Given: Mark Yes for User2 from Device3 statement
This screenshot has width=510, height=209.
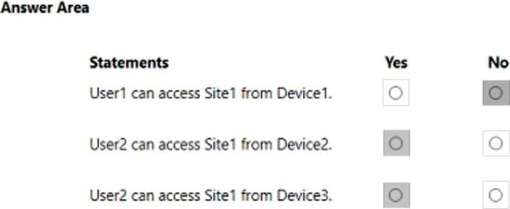Looking at the screenshot, I should click(396, 195).
